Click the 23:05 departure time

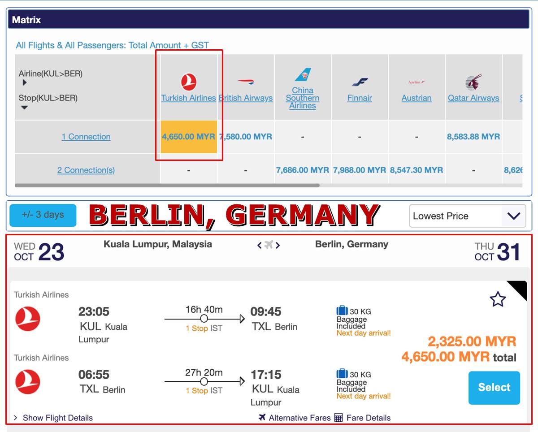click(94, 311)
